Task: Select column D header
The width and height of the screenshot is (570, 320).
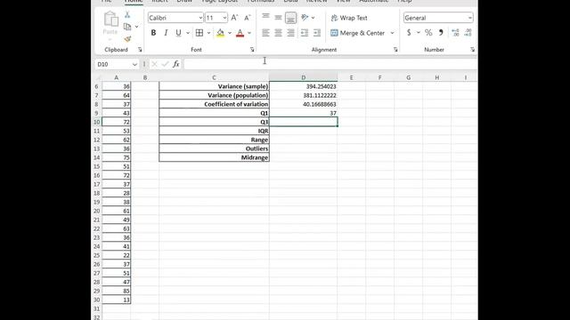Action: (x=303, y=77)
